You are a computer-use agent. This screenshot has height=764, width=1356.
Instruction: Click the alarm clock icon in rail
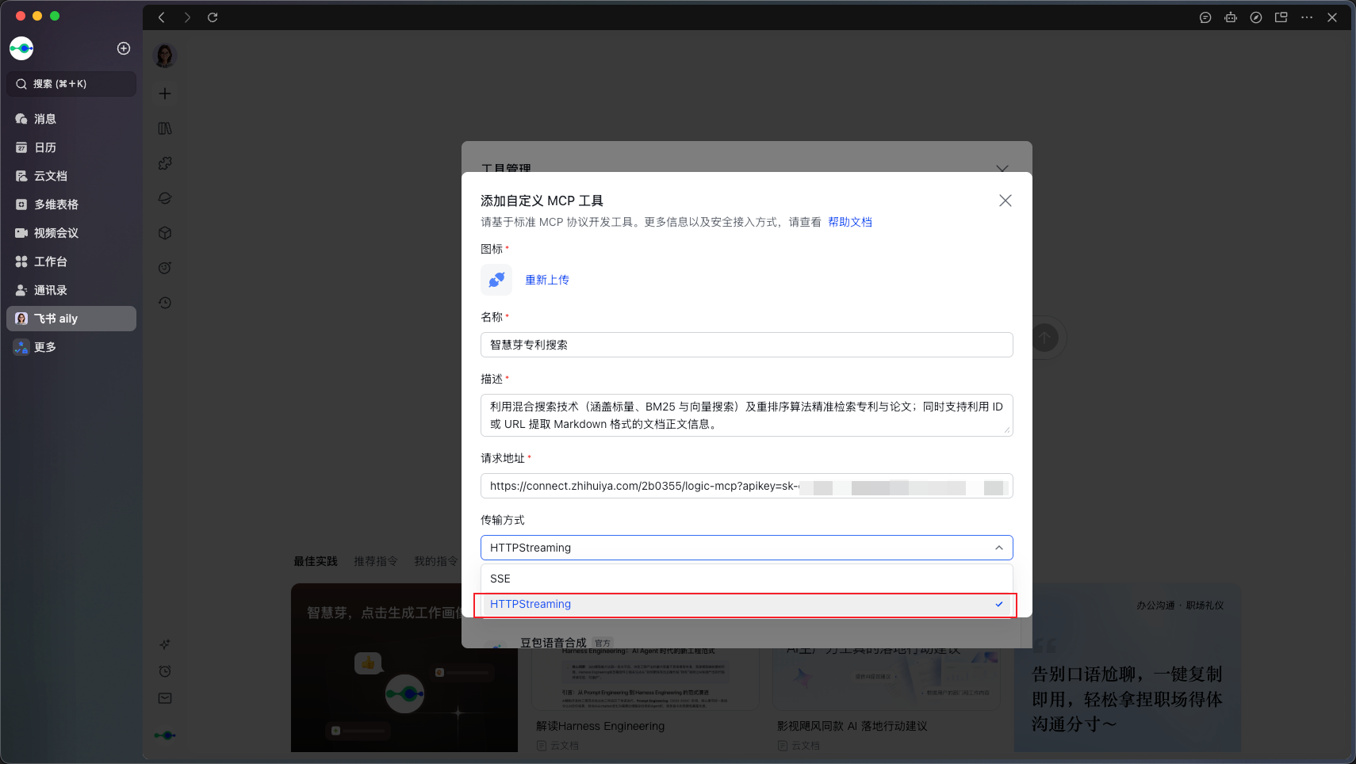[165, 671]
